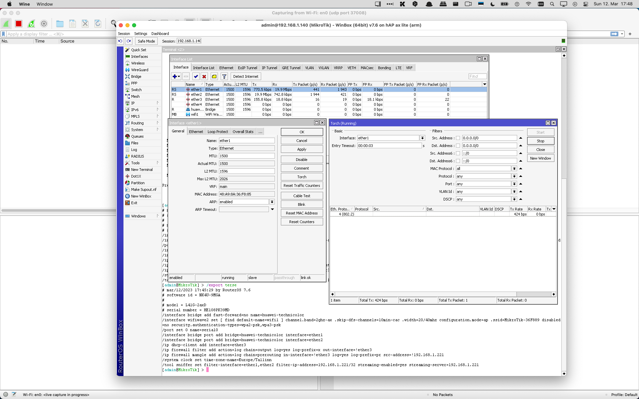Open RADIUS section in sidebar
The height and width of the screenshot is (399, 639).
(x=137, y=156)
